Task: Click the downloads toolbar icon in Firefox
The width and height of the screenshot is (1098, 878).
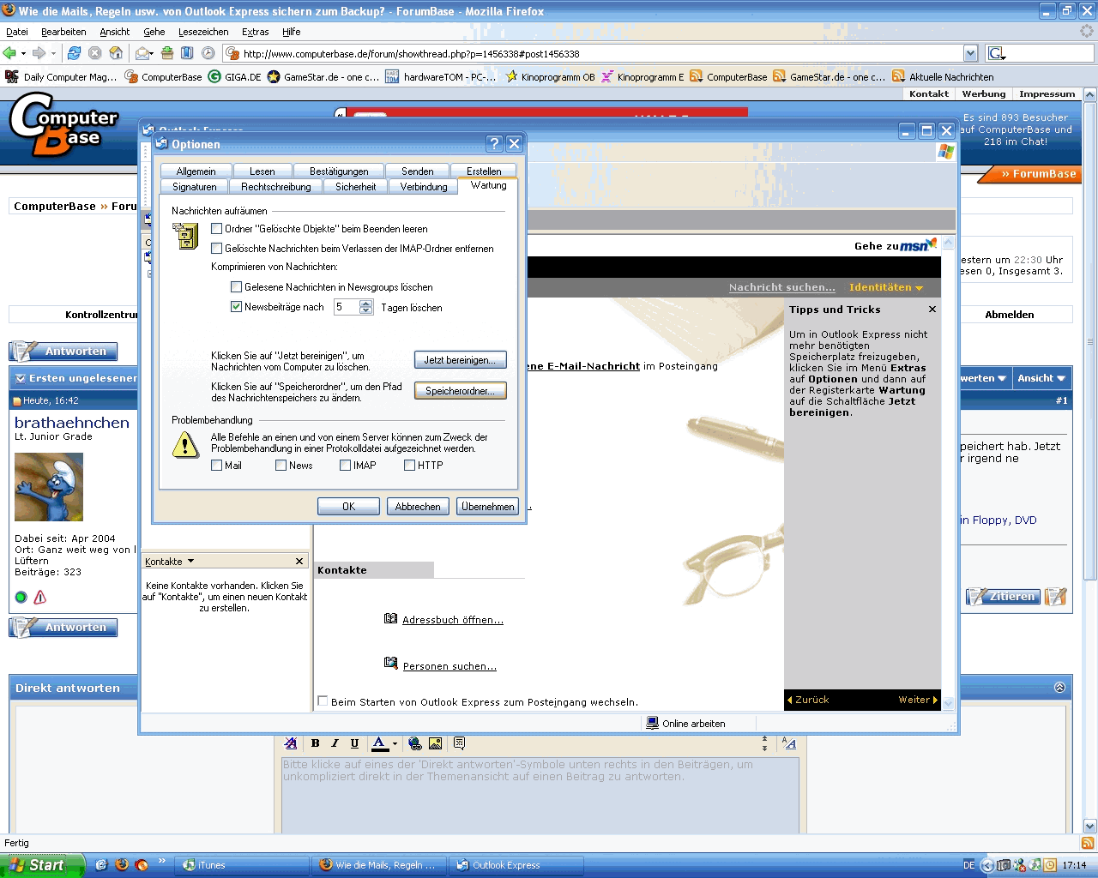Action: coord(167,53)
